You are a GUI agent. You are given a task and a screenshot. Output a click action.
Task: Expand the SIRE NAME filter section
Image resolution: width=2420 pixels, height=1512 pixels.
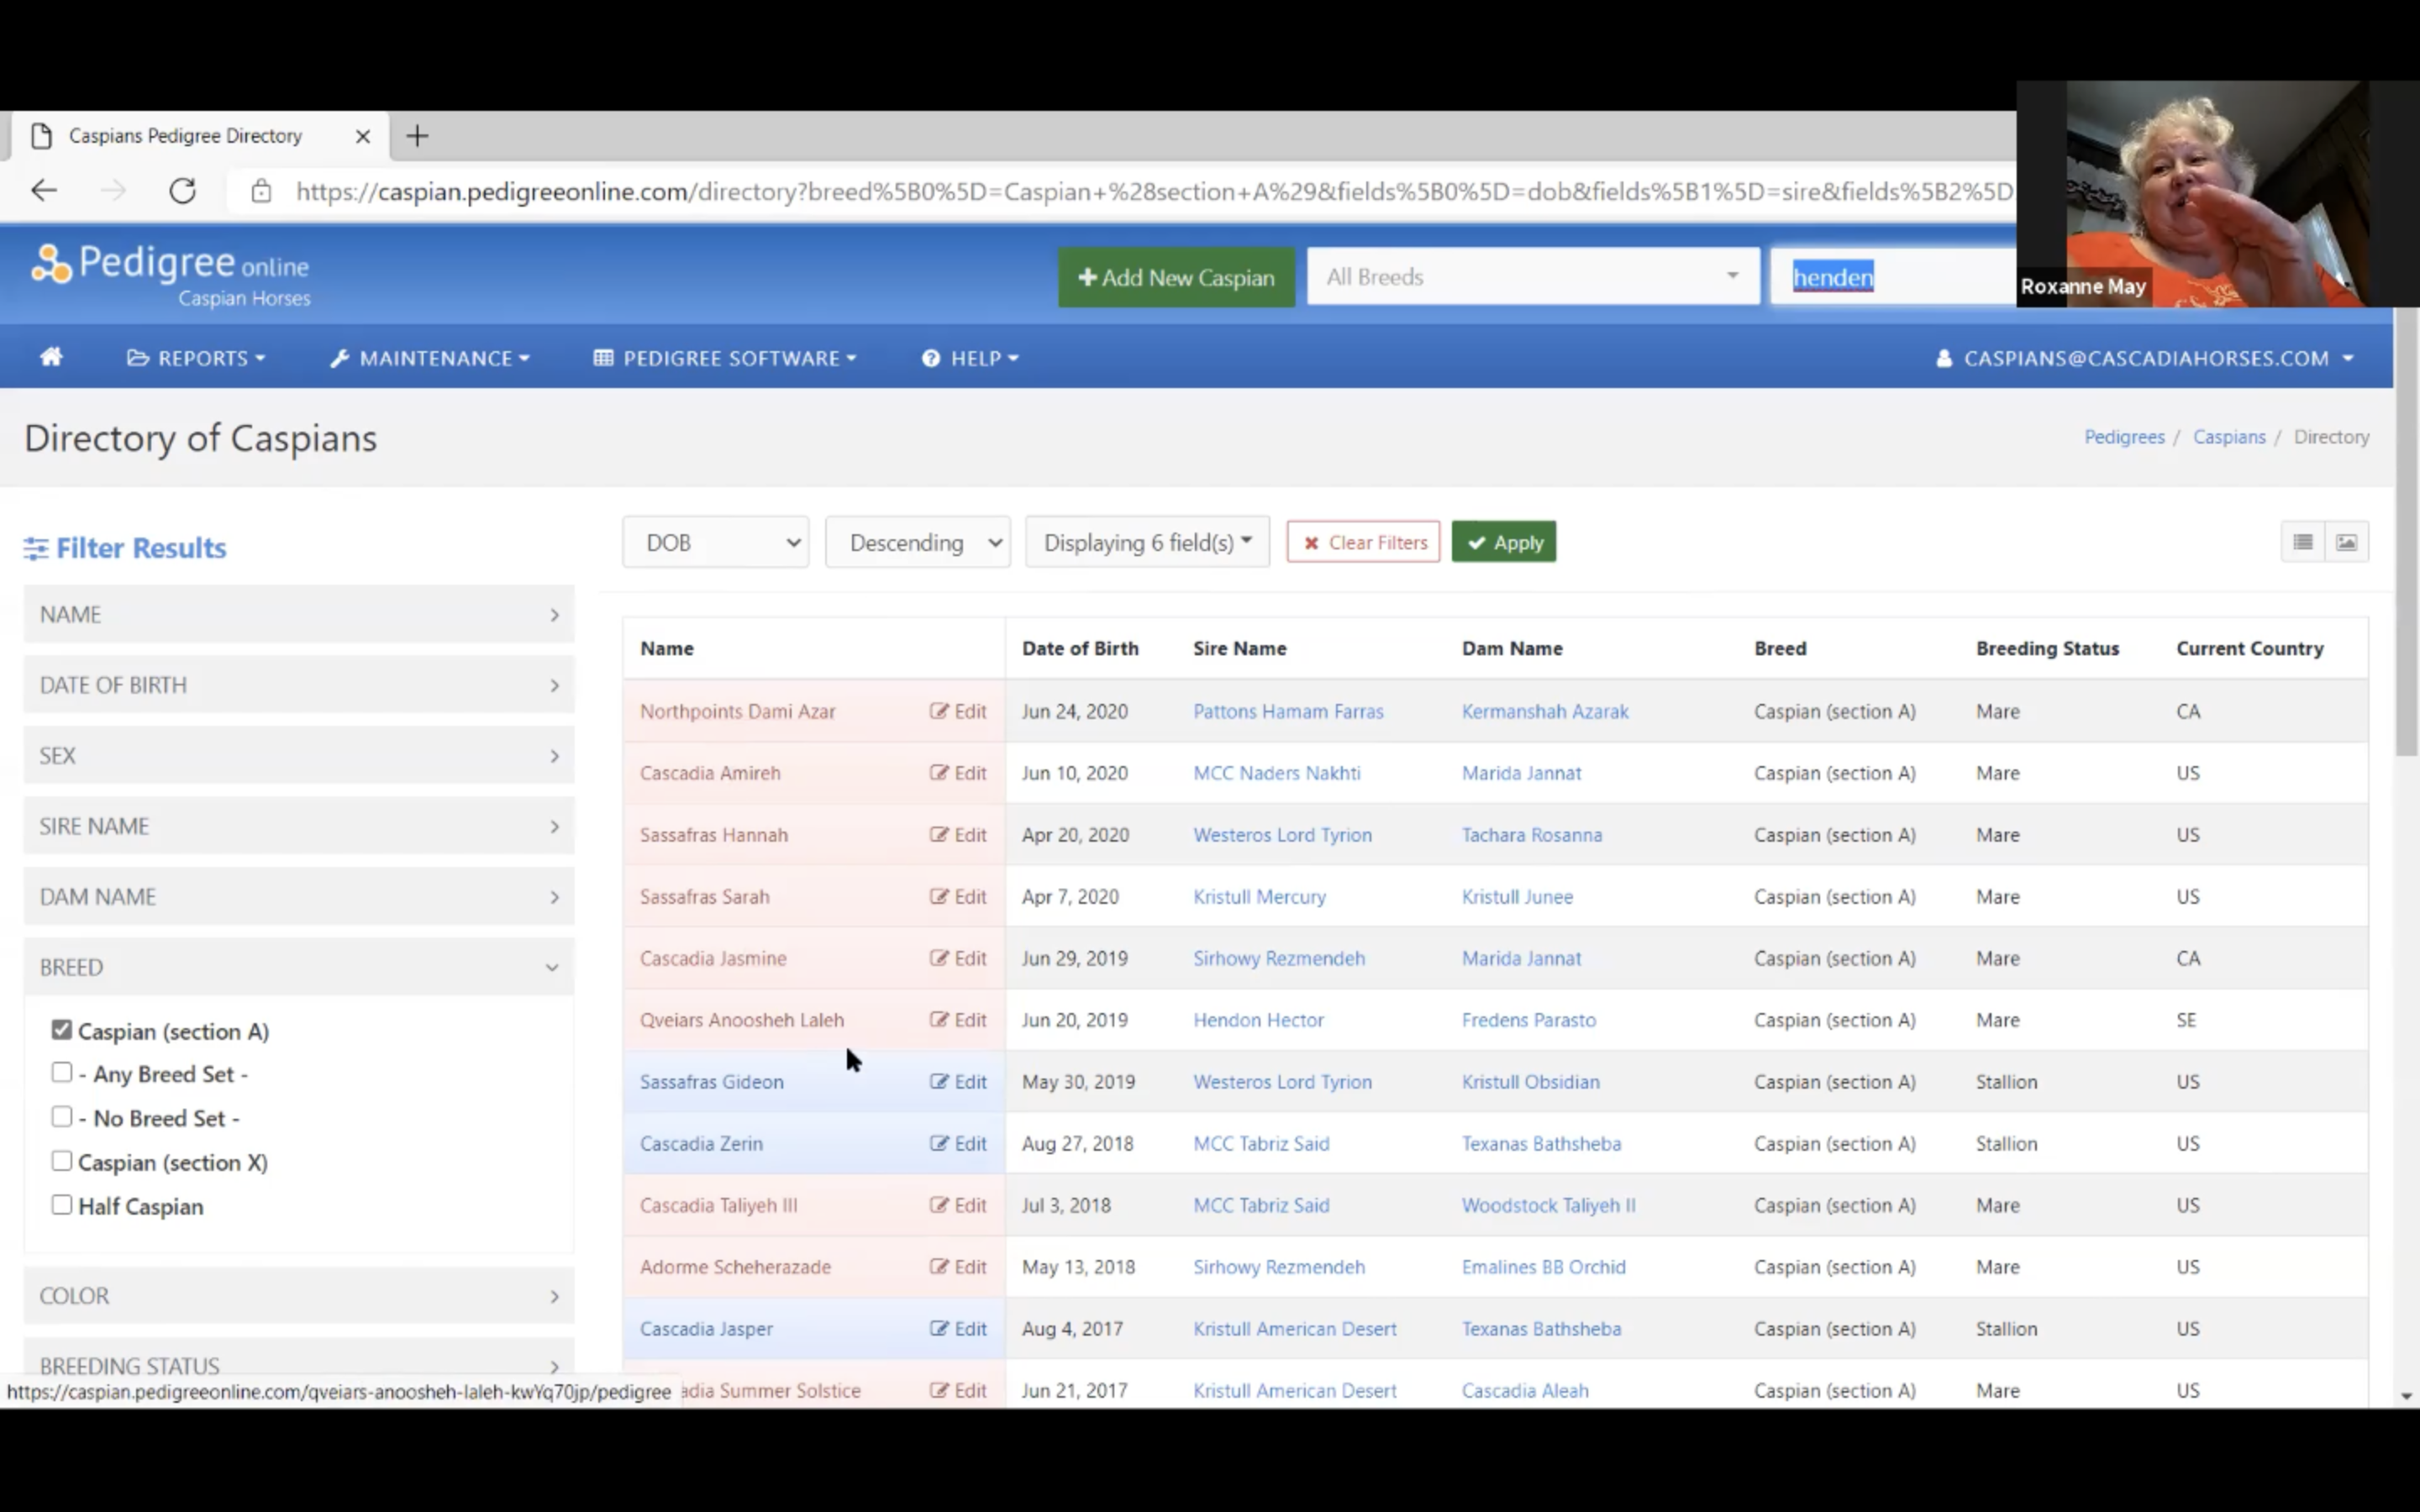pyautogui.click(x=298, y=826)
